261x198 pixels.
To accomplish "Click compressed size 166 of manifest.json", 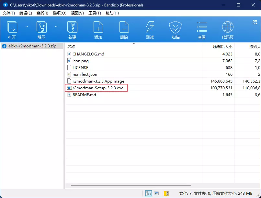I will pos(229,74).
